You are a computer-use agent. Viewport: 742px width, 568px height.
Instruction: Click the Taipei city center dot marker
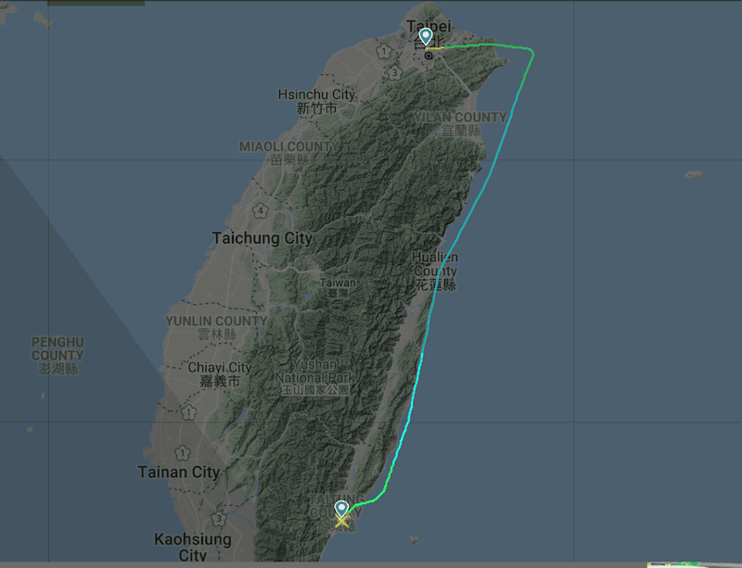(429, 56)
